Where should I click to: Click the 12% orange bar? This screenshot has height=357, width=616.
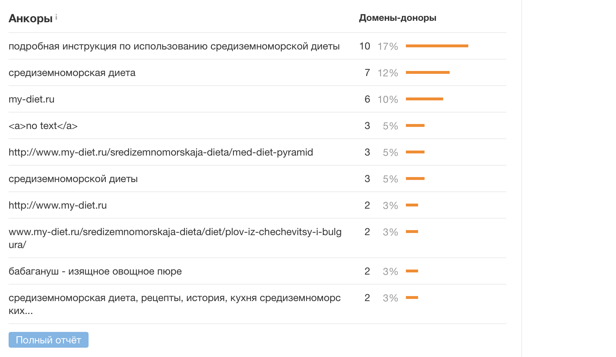pos(427,72)
